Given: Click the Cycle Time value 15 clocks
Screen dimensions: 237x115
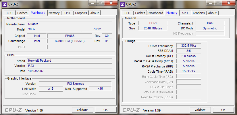Looking at the screenshot, I should [x=188, y=71].
